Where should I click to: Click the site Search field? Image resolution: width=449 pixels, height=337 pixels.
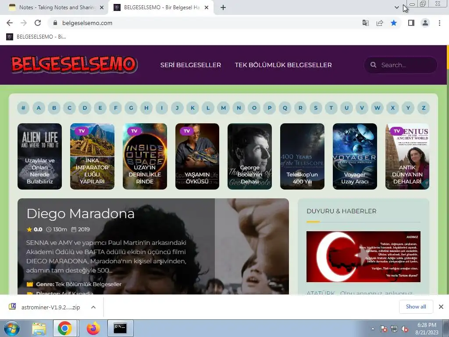(x=400, y=65)
